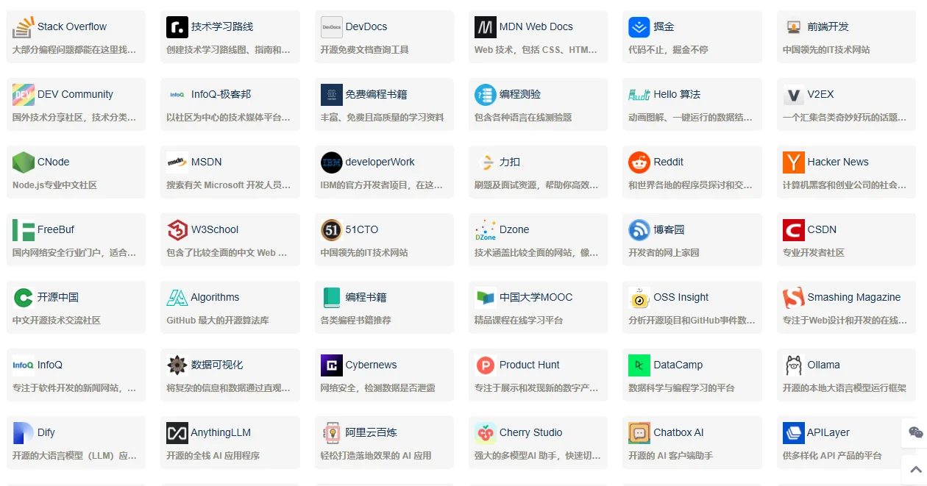Select the DevDocs logo icon
Screen dimensions: 927x486
coord(331,26)
